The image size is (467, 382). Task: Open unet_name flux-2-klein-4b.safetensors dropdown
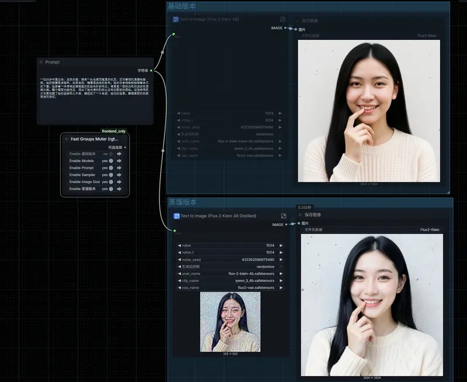230,273
